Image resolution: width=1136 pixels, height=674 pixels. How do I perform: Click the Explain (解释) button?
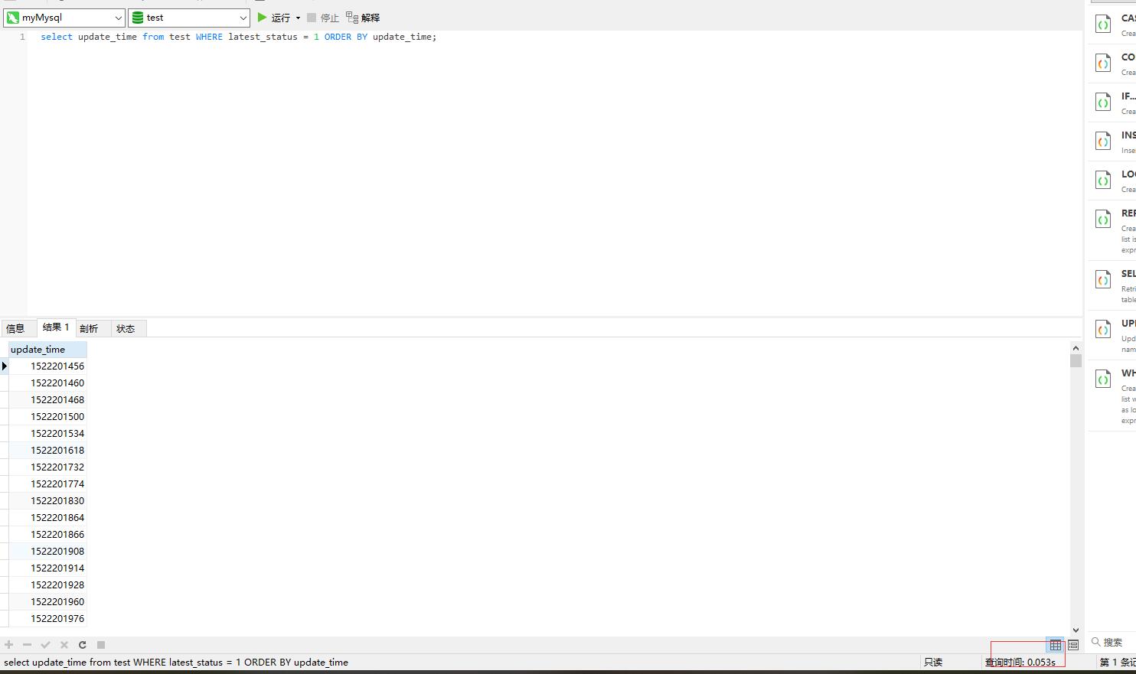(363, 18)
